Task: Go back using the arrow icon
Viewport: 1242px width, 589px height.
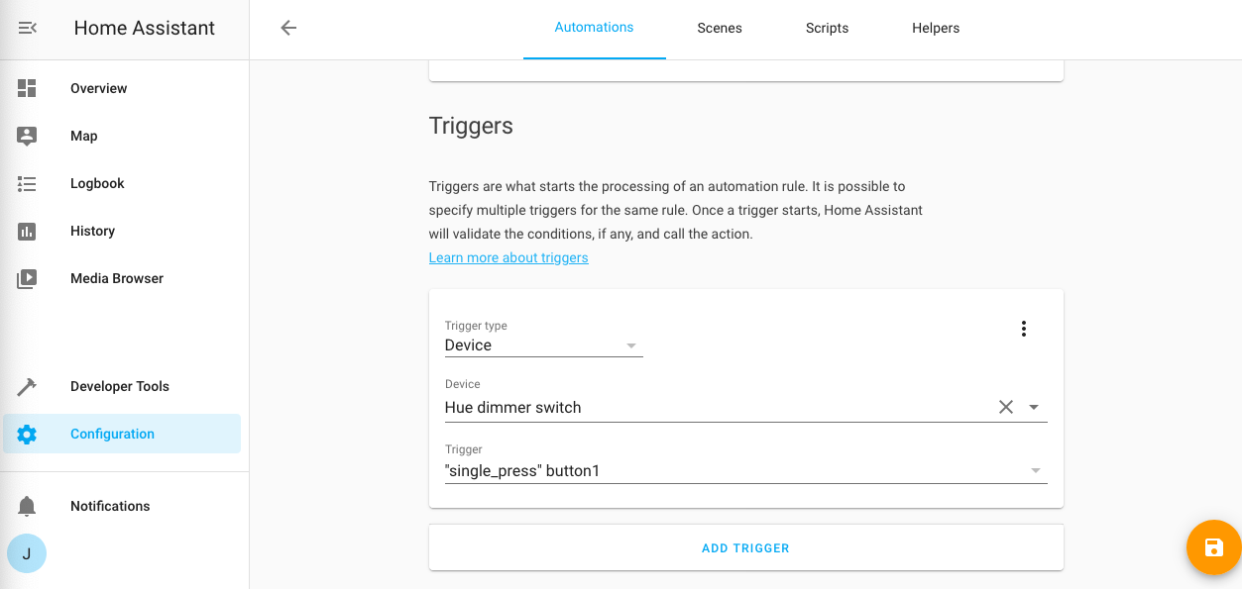Action: pos(288,28)
